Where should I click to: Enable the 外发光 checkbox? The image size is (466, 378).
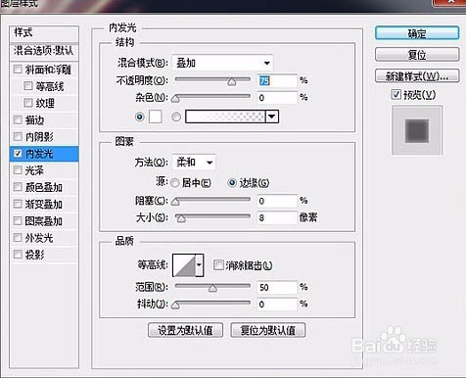point(18,238)
